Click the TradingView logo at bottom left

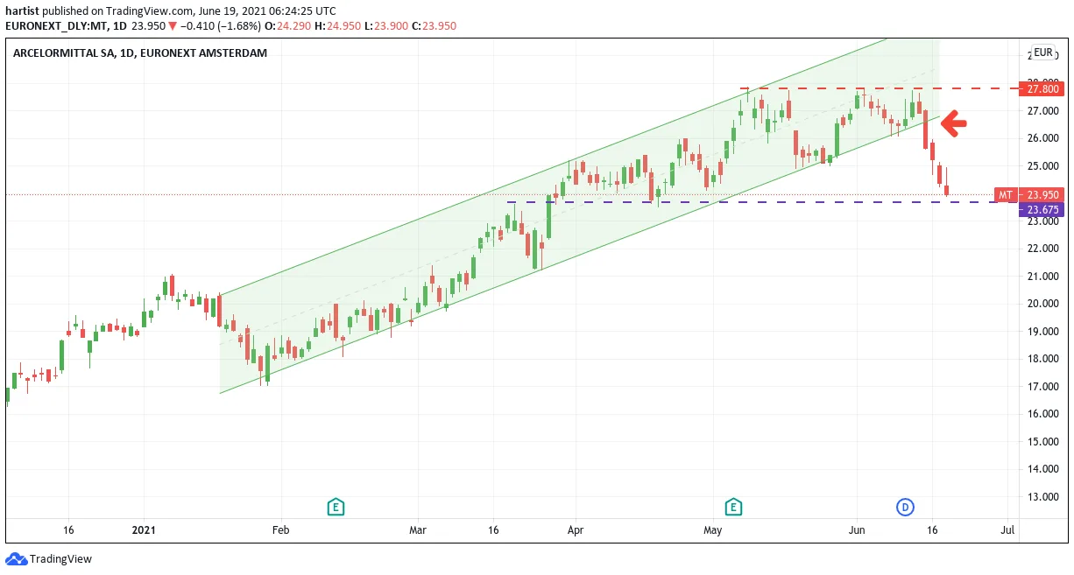pyautogui.click(x=48, y=559)
